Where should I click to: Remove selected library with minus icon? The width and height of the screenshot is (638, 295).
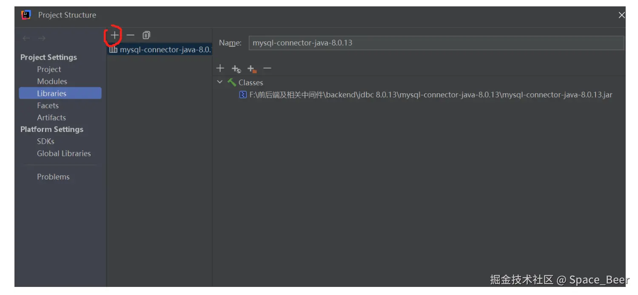pos(131,35)
